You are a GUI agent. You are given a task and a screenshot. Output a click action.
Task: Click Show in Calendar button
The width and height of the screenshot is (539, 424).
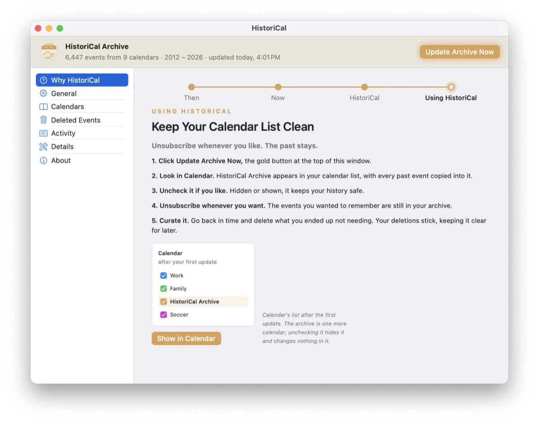pos(186,339)
